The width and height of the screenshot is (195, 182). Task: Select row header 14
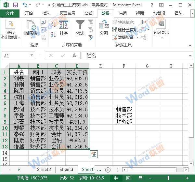tap(5, 153)
